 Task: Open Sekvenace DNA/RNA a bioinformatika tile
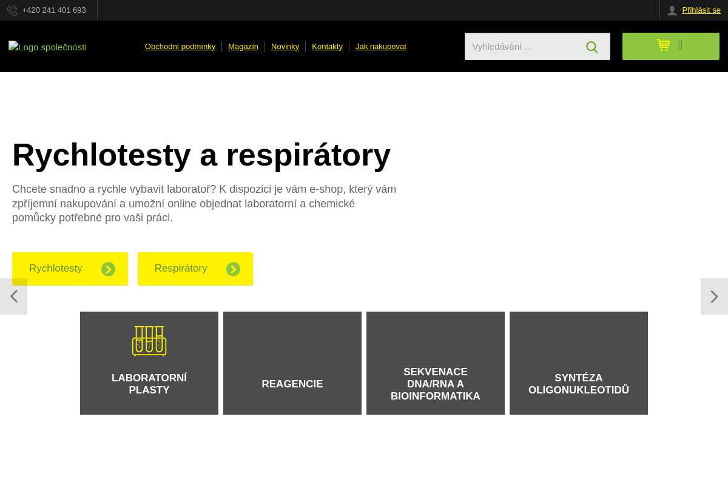tap(436, 363)
